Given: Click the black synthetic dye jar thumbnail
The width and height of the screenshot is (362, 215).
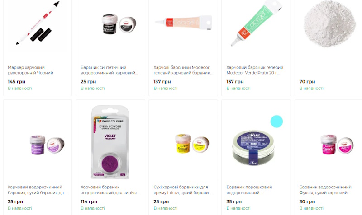Looking at the screenshot, I should 119,24.
